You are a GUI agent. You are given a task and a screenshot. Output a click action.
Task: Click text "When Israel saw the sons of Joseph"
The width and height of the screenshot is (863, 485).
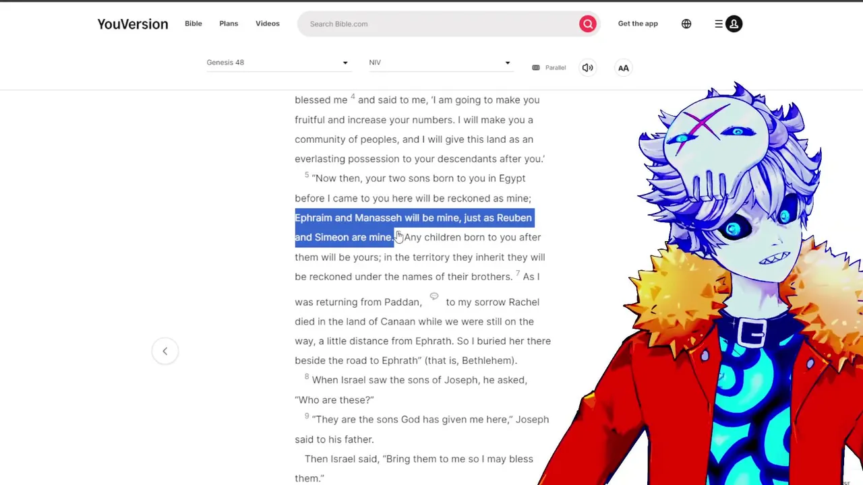point(395,380)
